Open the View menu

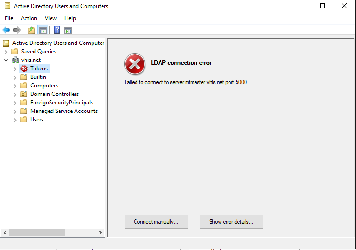(51, 18)
